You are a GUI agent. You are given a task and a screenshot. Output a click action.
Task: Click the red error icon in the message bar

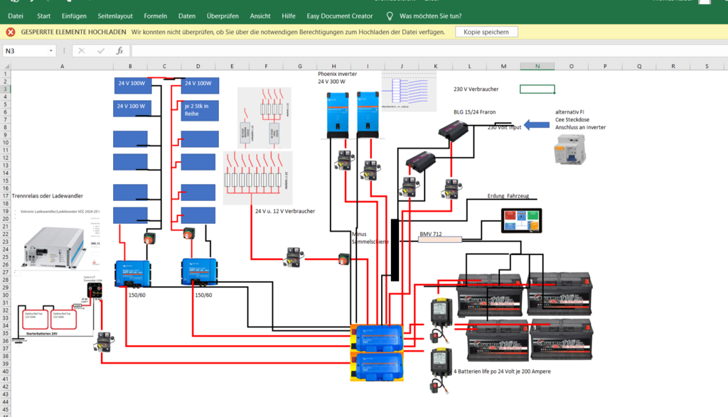click(10, 32)
